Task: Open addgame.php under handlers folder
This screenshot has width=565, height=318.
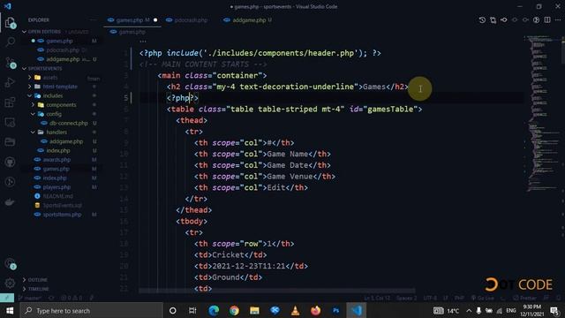Action: coord(66,141)
